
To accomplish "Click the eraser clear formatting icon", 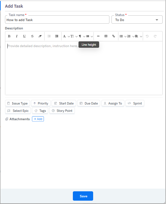I will tap(40, 36).
